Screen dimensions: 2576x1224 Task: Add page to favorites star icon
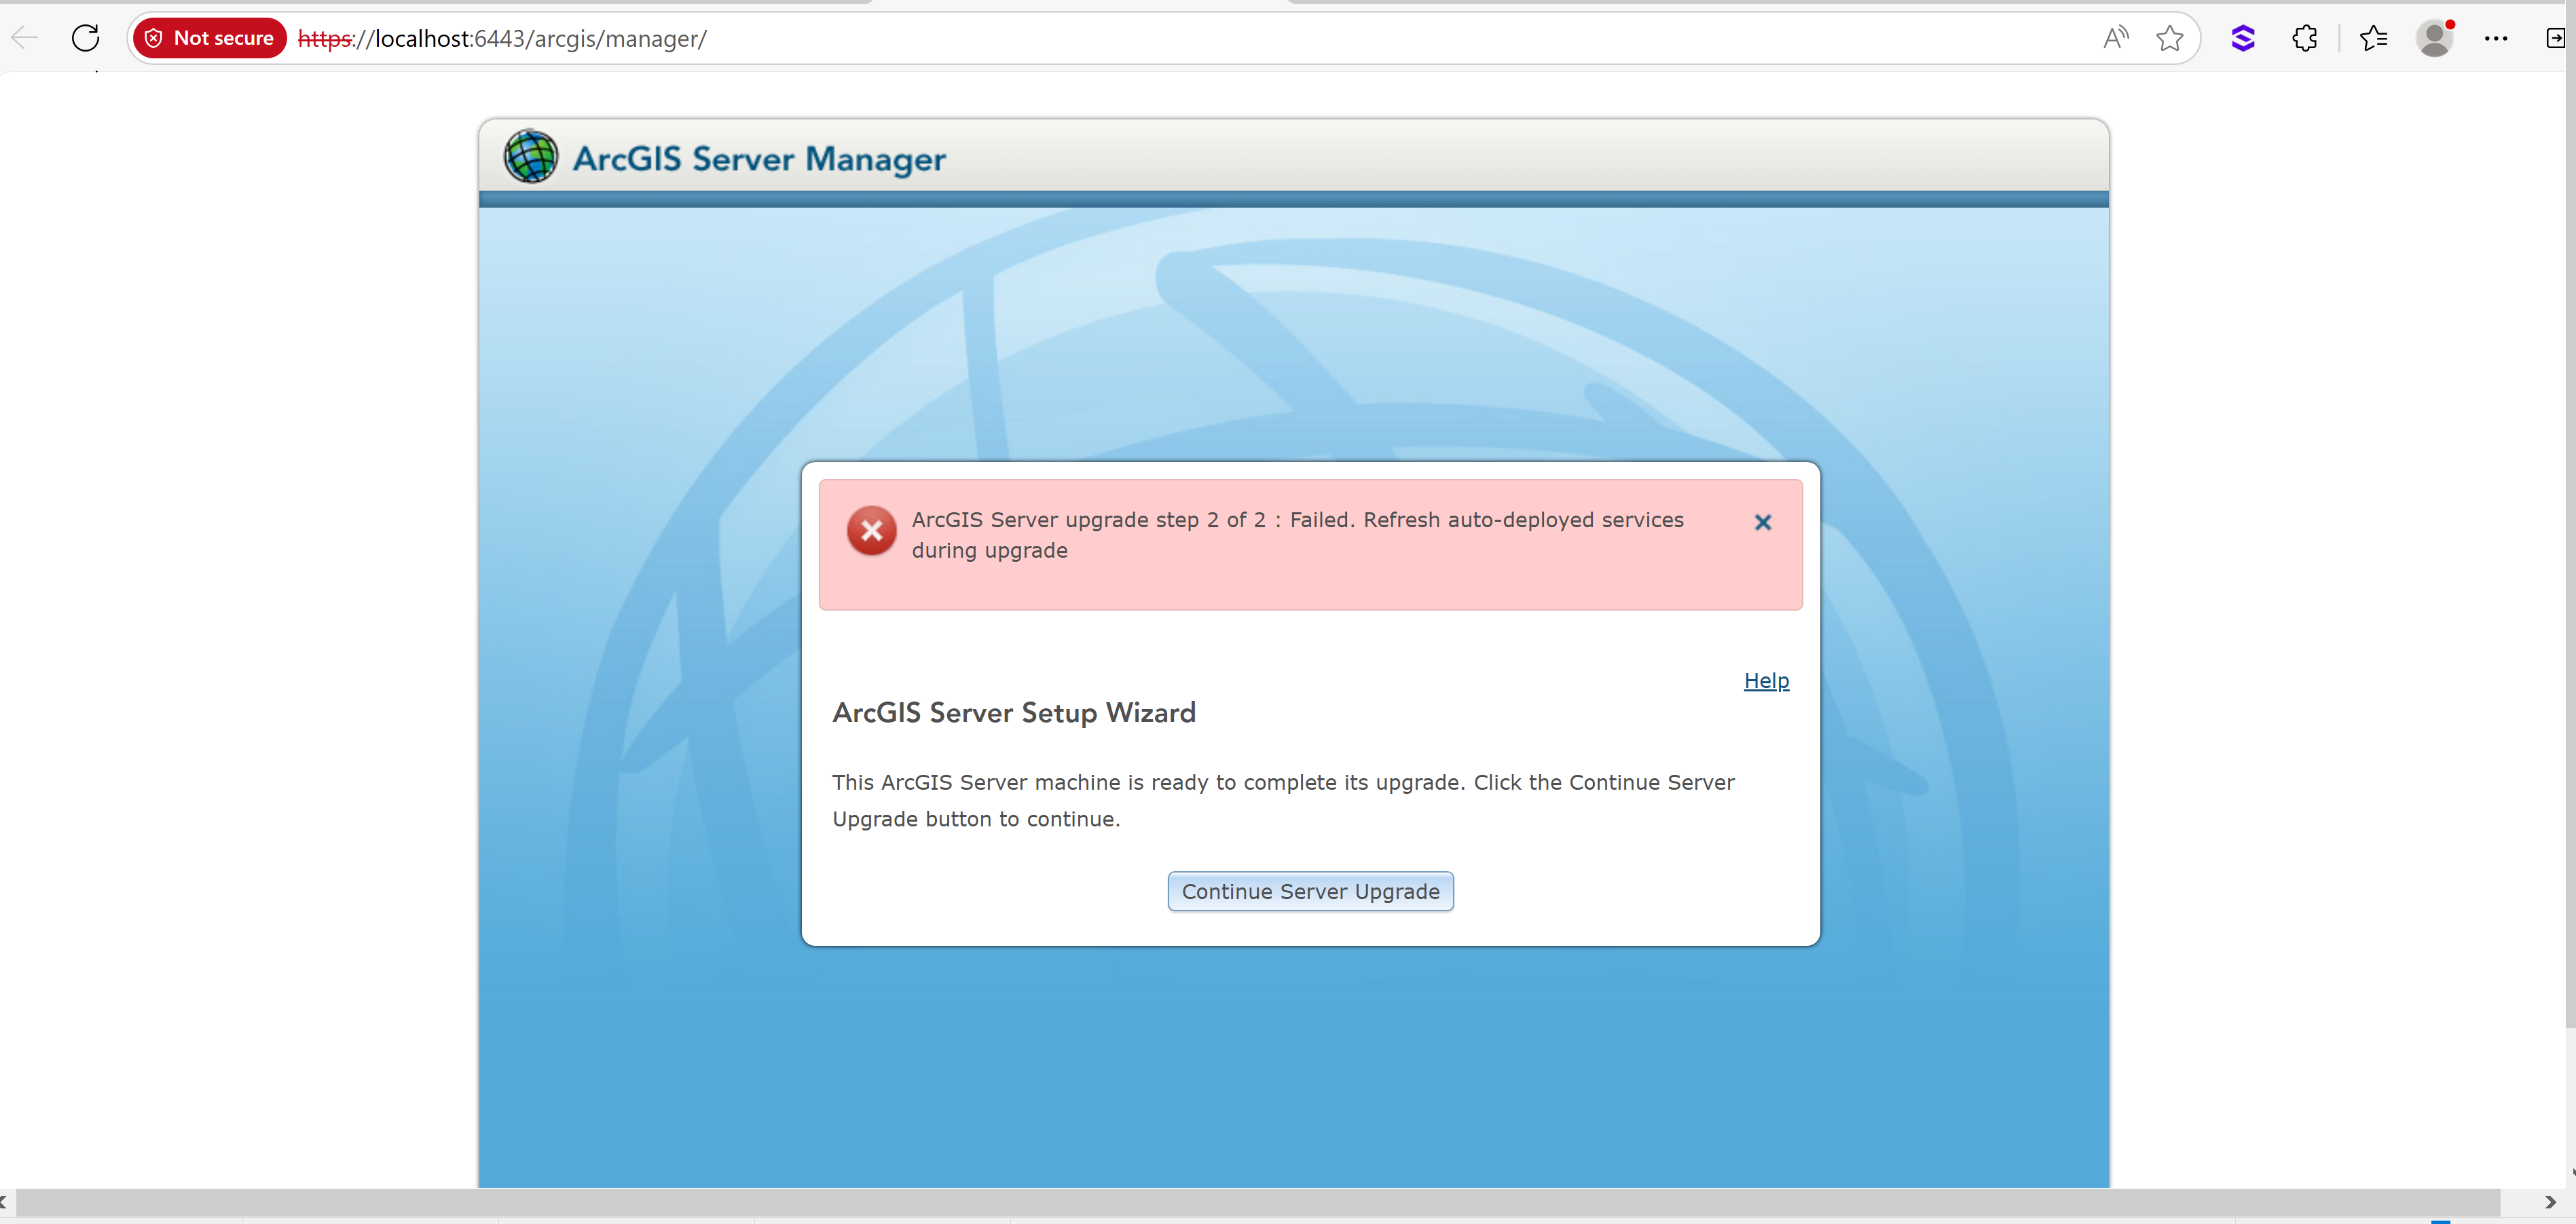click(2169, 38)
